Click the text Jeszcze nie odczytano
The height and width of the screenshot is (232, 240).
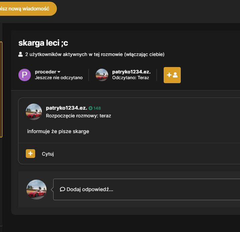59,77
